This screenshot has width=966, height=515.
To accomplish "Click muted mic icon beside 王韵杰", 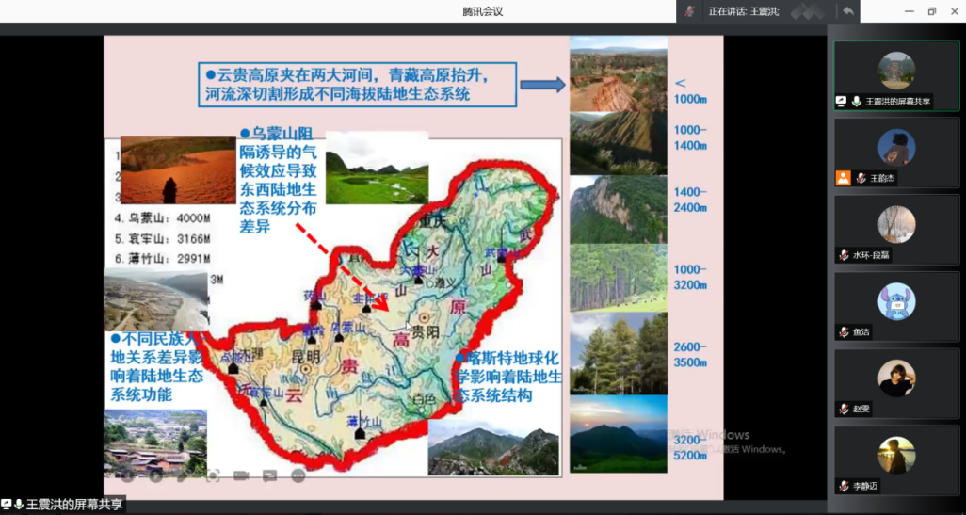I will click(x=861, y=178).
